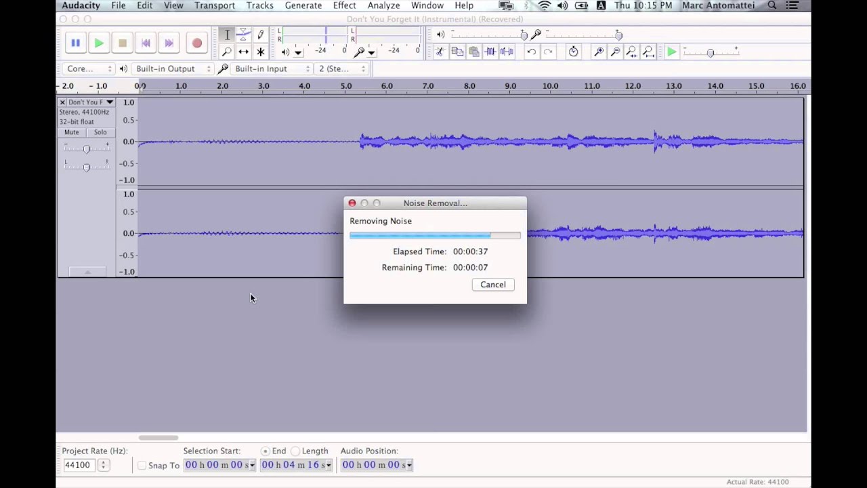The height and width of the screenshot is (488, 867).
Task: Select the Envelope tool
Action: point(243,35)
